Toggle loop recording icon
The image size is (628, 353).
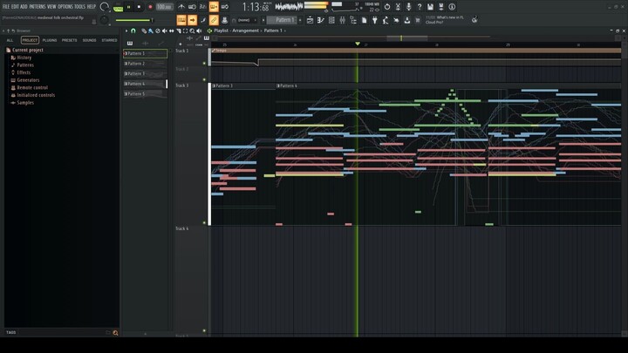click(x=225, y=7)
